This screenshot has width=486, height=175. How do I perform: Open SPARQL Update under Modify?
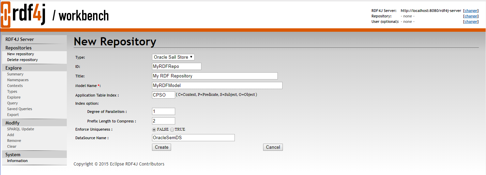21,129
